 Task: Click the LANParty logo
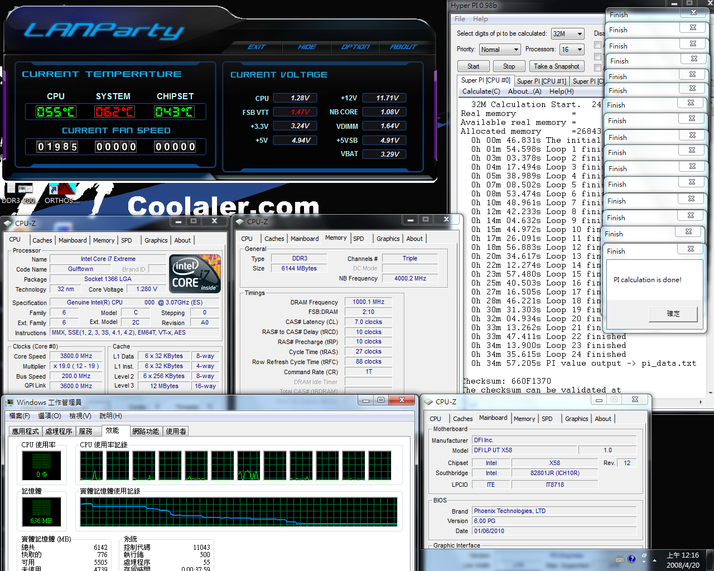pyautogui.click(x=104, y=31)
